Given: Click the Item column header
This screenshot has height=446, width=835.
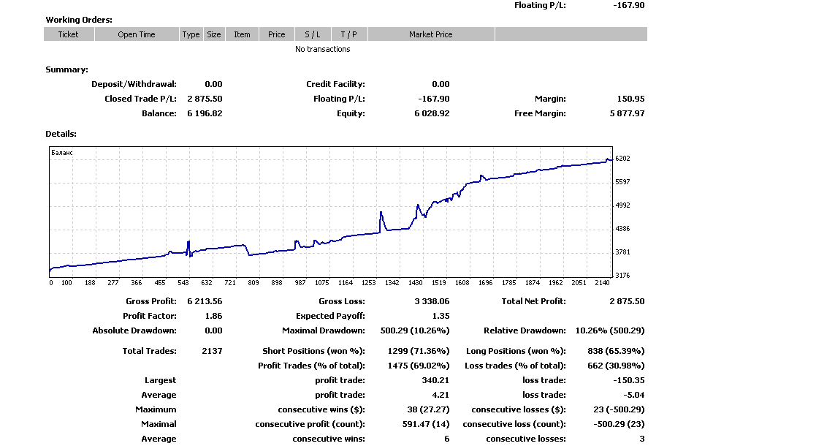Looking at the screenshot, I should click(x=243, y=34).
